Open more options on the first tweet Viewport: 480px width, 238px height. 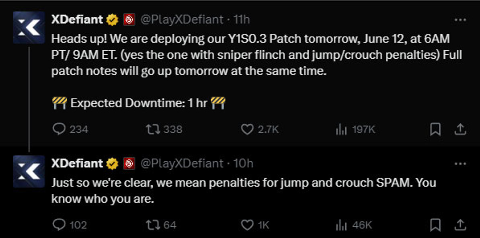point(460,20)
